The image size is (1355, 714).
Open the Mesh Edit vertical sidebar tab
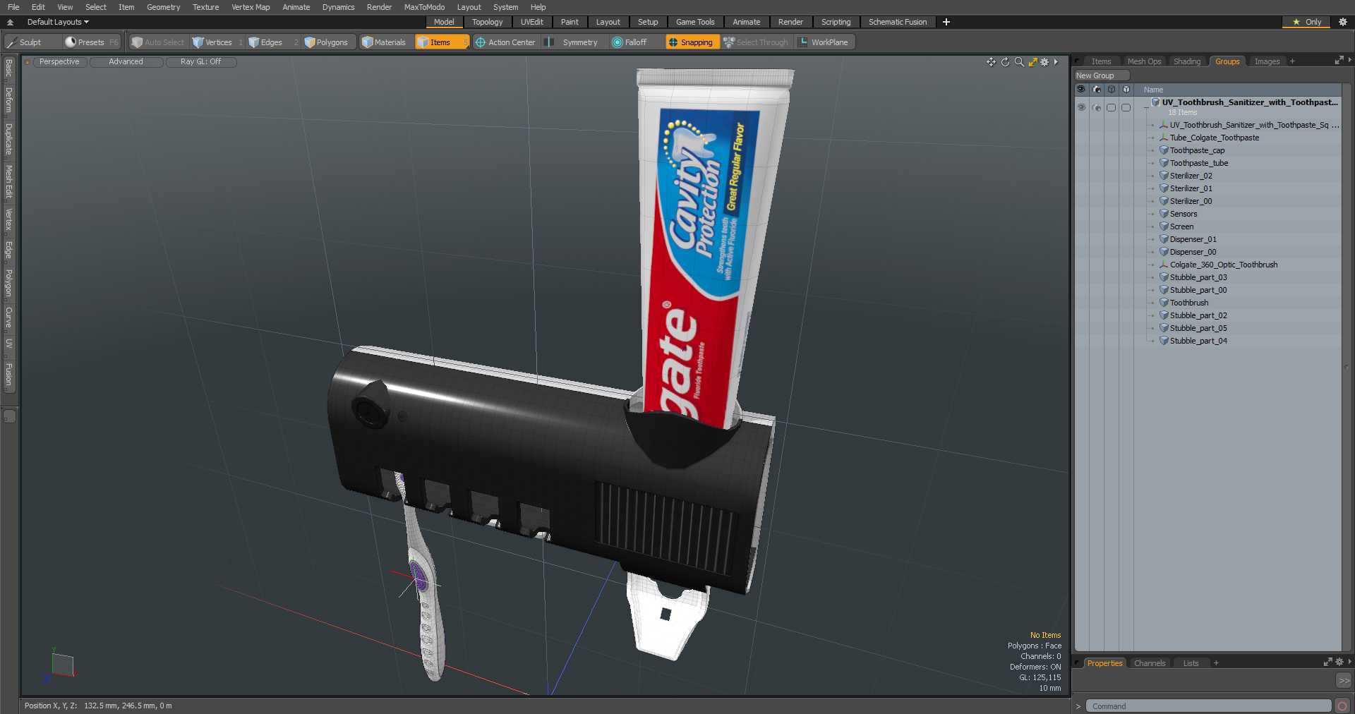[9, 181]
